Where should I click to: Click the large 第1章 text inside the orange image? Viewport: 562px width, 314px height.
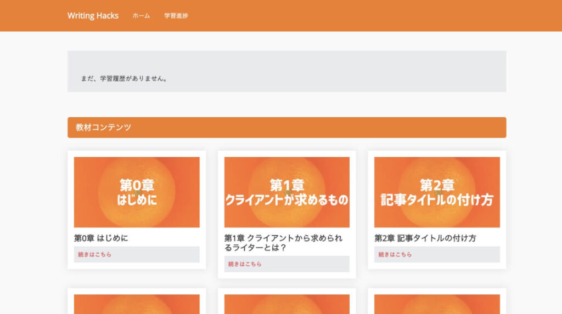[286, 185]
